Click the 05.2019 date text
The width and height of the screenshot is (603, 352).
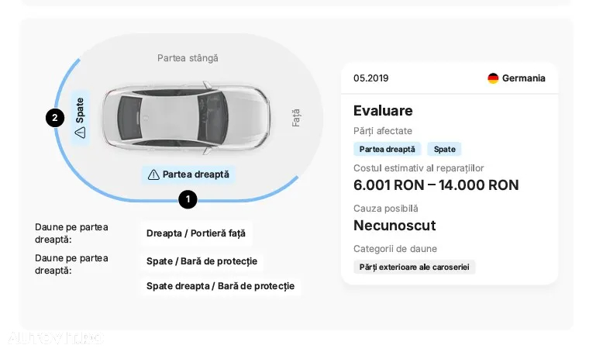[x=371, y=78]
